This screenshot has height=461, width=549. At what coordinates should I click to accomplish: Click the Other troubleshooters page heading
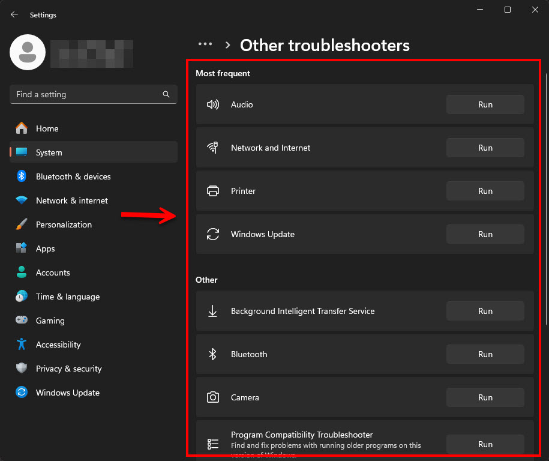tap(325, 45)
